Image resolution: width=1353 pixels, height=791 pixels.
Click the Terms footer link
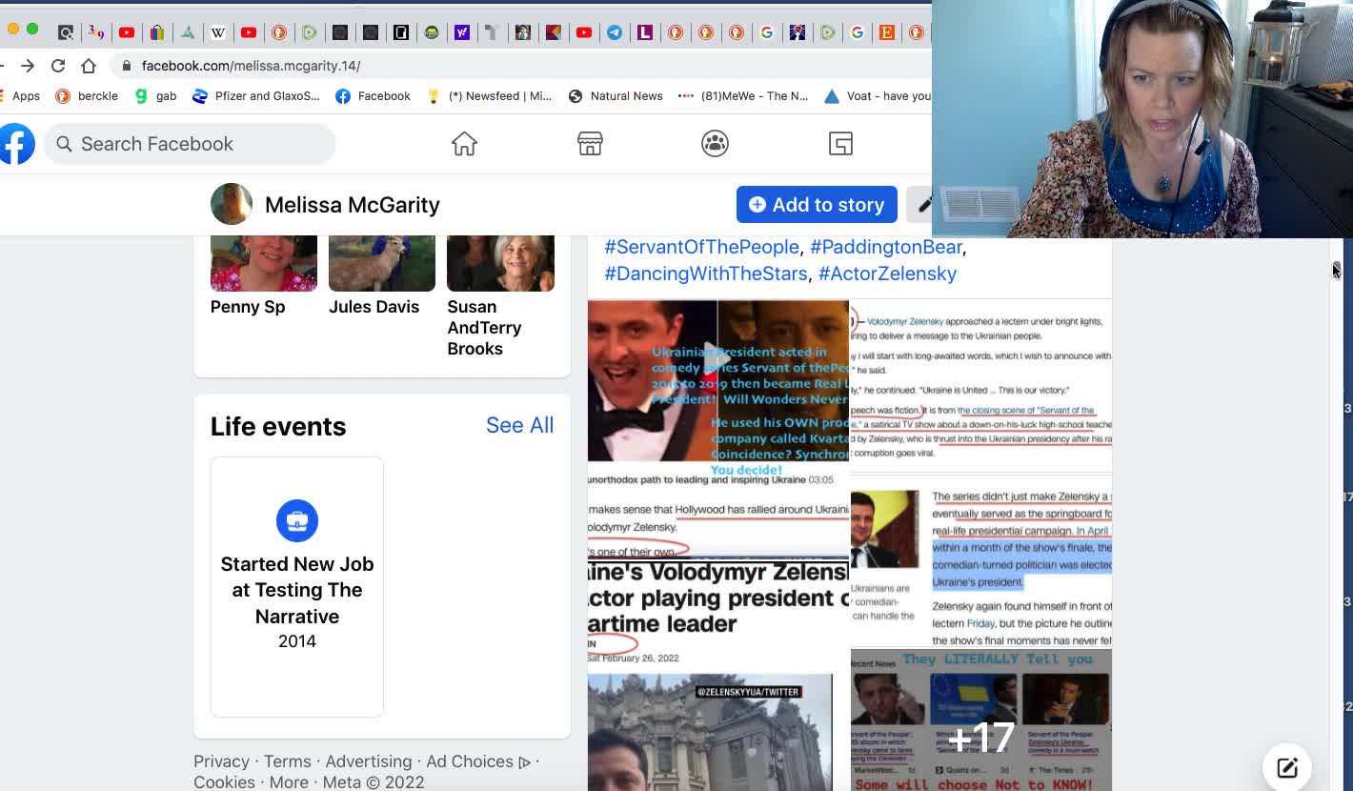(288, 761)
